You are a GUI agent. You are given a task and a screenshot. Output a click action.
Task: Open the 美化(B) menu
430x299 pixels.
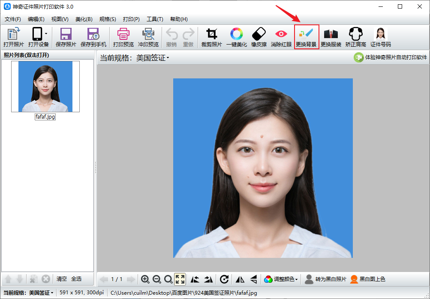84,19
